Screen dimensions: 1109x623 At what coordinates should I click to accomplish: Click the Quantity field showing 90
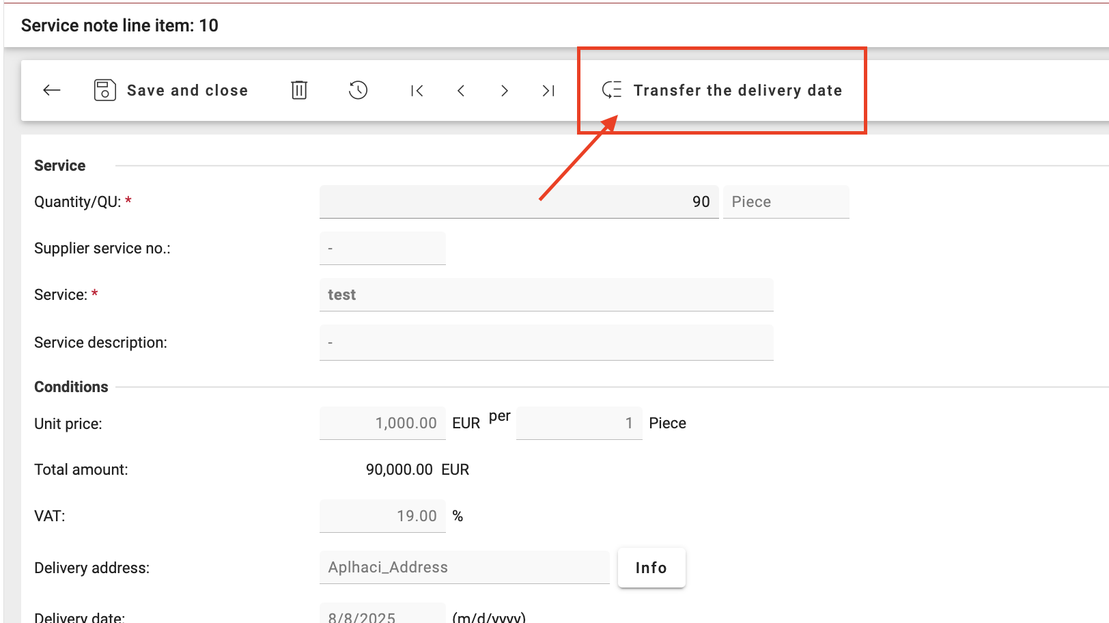[518, 202]
